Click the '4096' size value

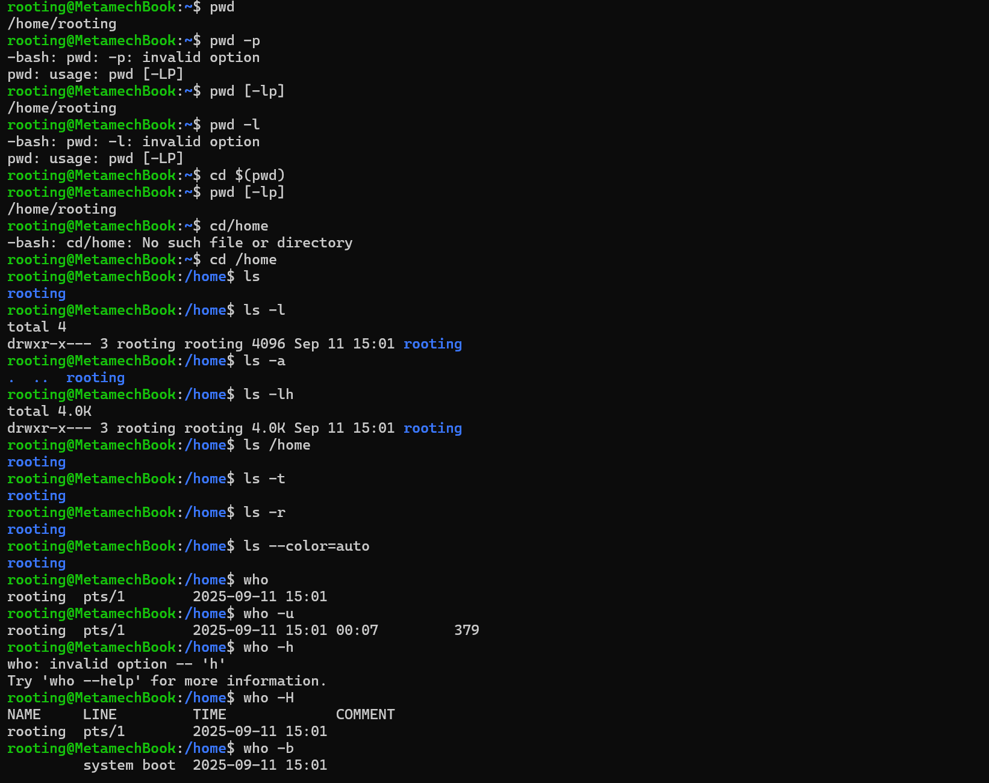(x=269, y=344)
